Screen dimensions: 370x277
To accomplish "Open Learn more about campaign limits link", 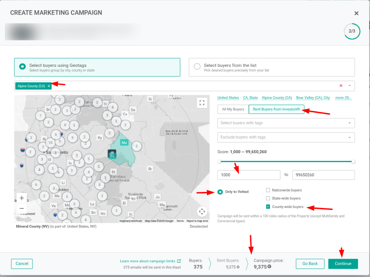I will pyautogui.click(x=150, y=261).
